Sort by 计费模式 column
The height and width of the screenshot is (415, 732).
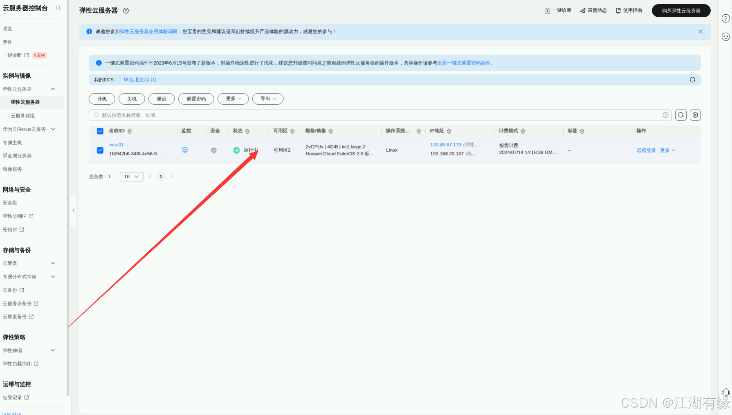pos(523,131)
